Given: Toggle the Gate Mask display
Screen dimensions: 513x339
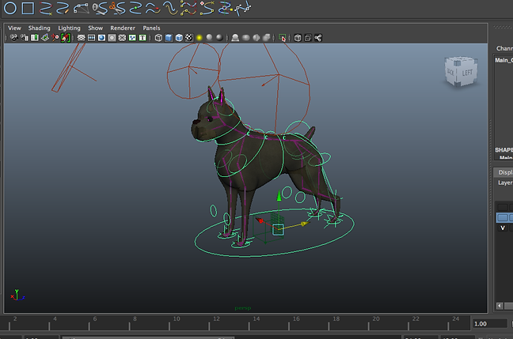Looking at the screenshot, I should pyautogui.click(x=112, y=38).
